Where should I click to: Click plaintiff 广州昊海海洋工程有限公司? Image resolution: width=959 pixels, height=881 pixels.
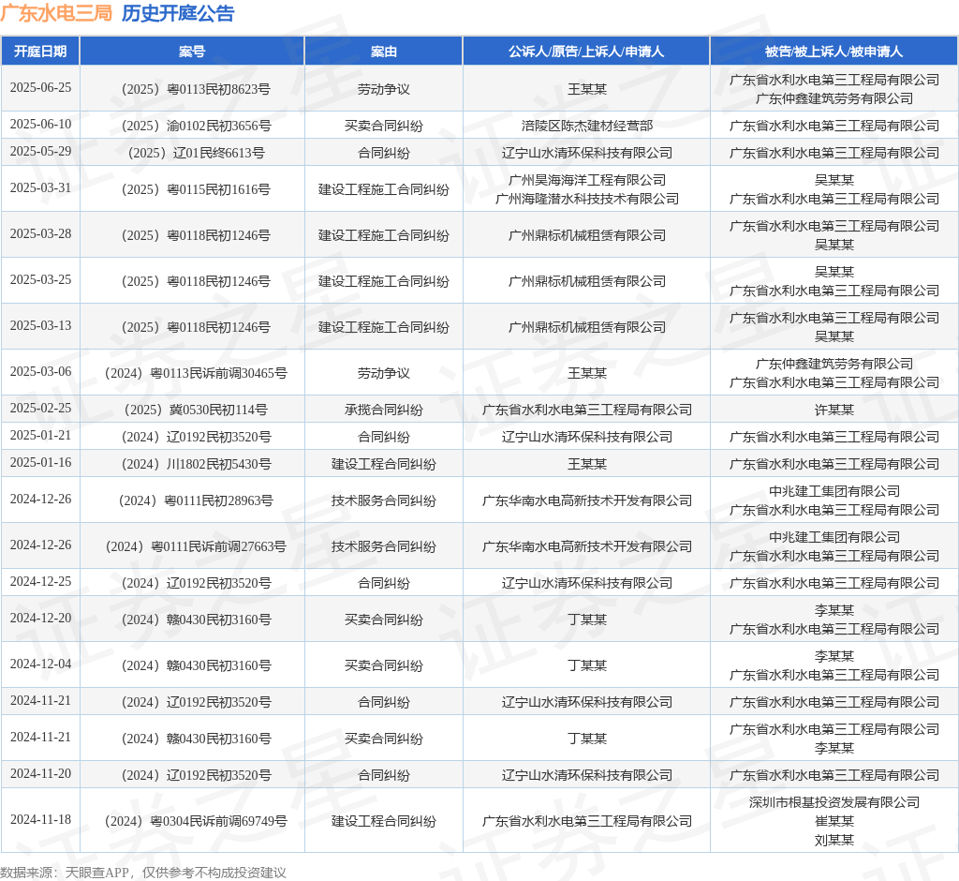click(x=586, y=180)
